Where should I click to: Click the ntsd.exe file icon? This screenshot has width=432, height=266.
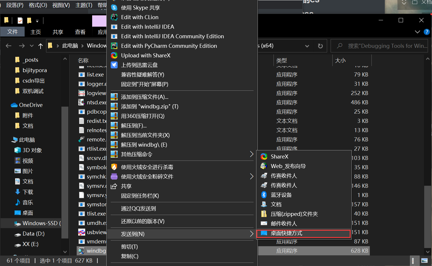click(x=81, y=102)
